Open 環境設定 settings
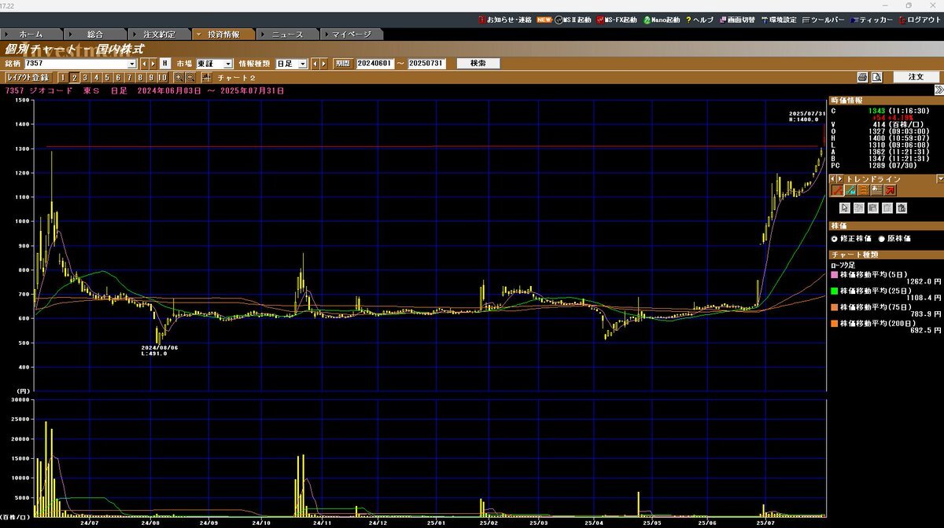944x528 pixels. 778,20
